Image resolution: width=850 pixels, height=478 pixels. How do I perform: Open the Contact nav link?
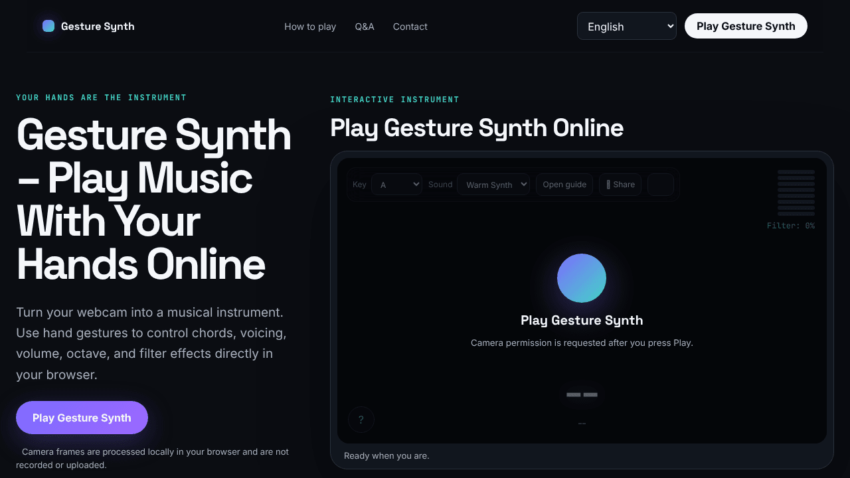(x=410, y=27)
